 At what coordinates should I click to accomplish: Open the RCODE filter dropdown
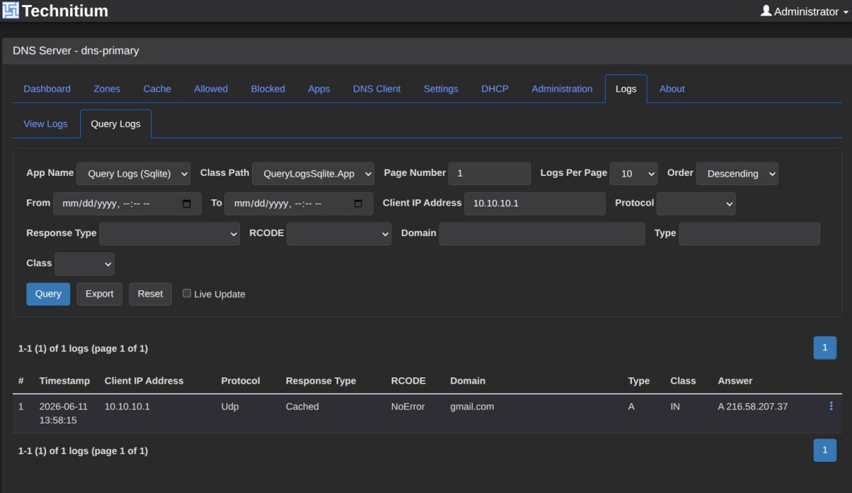(339, 234)
